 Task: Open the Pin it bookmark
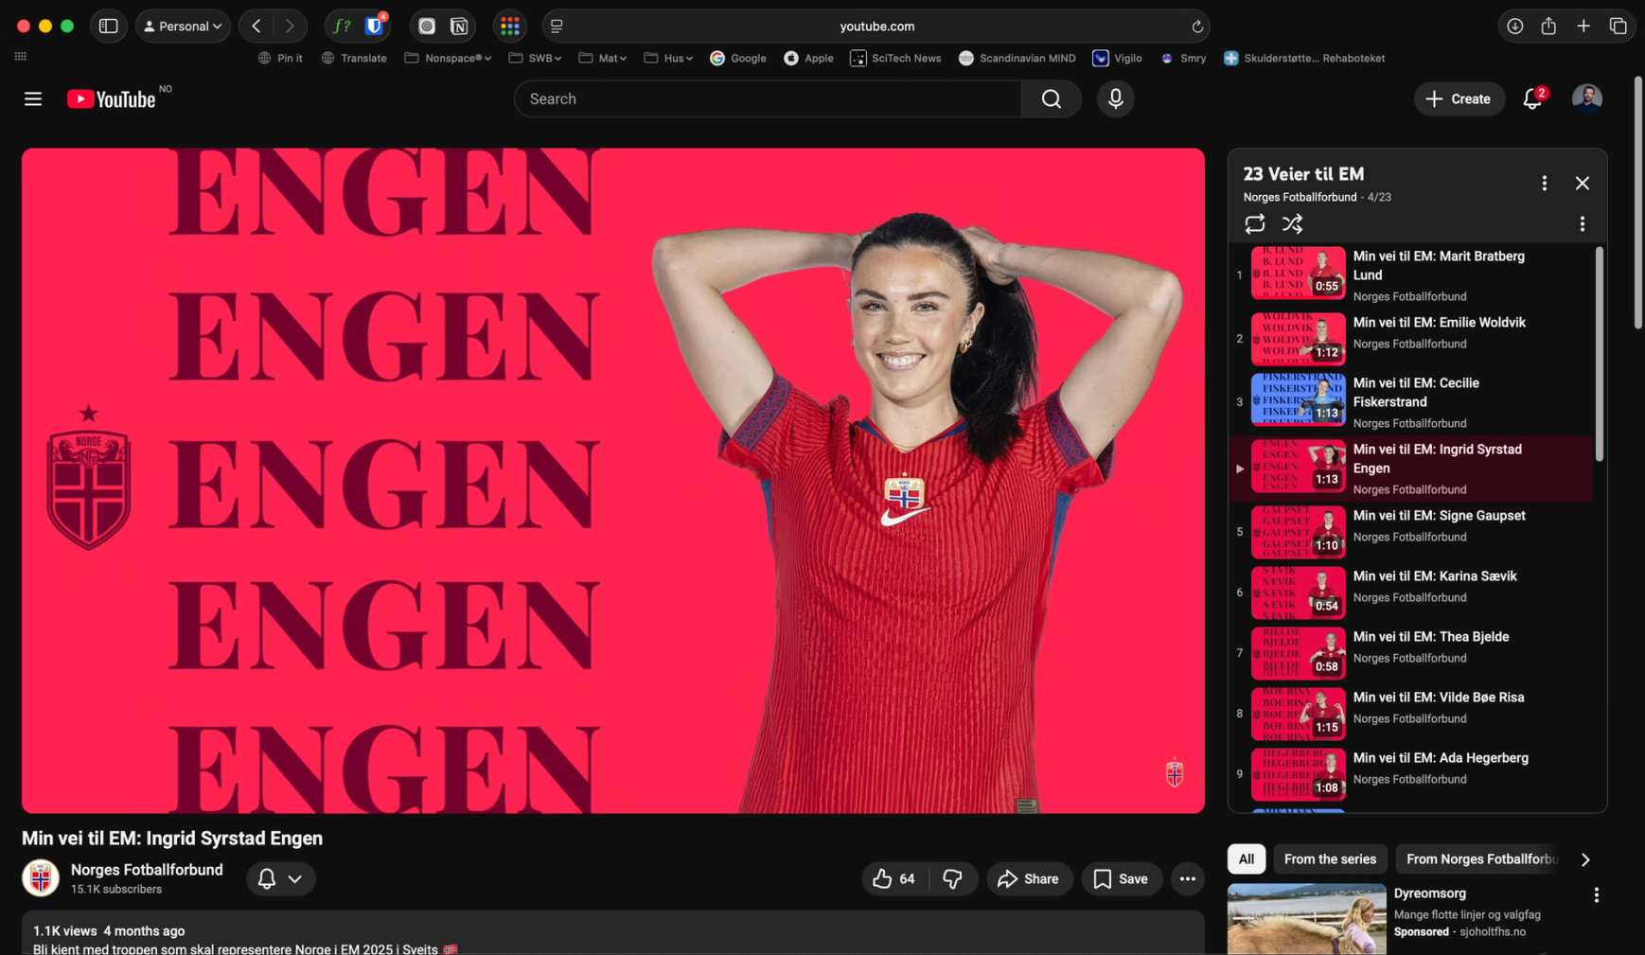(280, 59)
